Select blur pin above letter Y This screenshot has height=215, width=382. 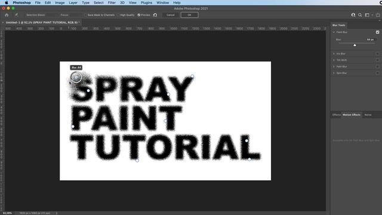pyautogui.click(x=192, y=76)
